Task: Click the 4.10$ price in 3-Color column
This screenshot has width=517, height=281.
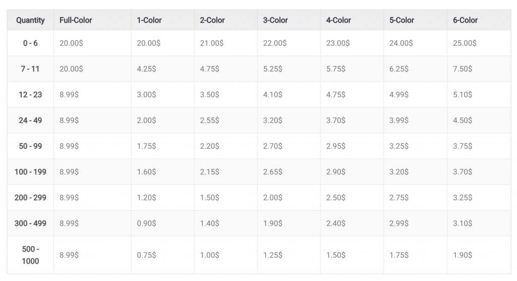Action: click(273, 95)
